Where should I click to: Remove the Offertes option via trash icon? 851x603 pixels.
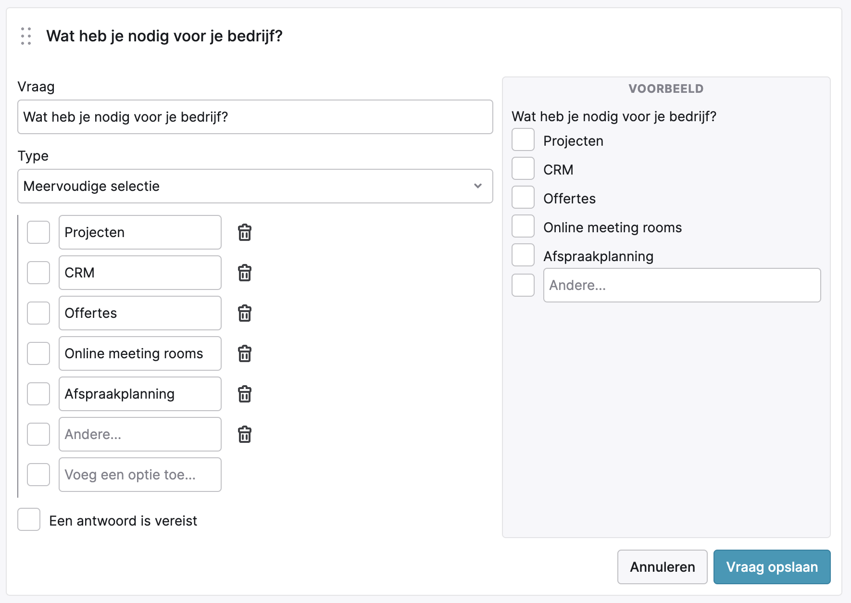(x=245, y=314)
